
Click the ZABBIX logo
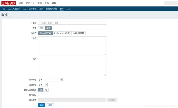click(x=9, y=3)
